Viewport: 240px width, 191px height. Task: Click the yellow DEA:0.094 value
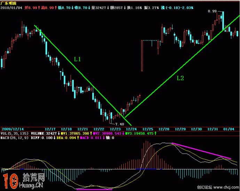coord(66,138)
